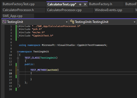This screenshot has height=98, width=137.
Task: Click line number 15 in the gutter
Action: 11,73
